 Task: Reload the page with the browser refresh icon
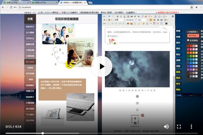coord(11,7)
